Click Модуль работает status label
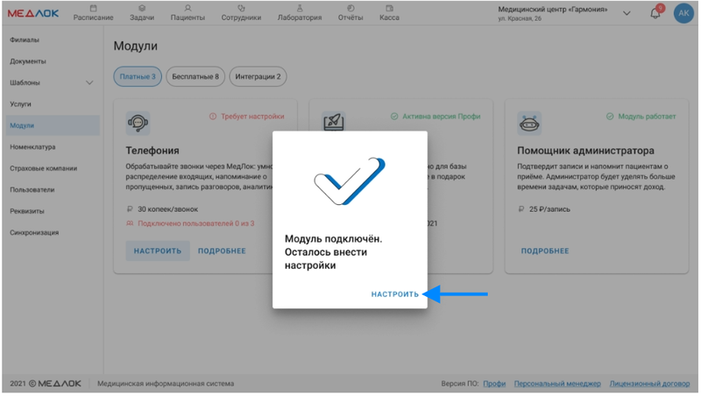Image resolution: width=701 pixels, height=396 pixels. [641, 117]
